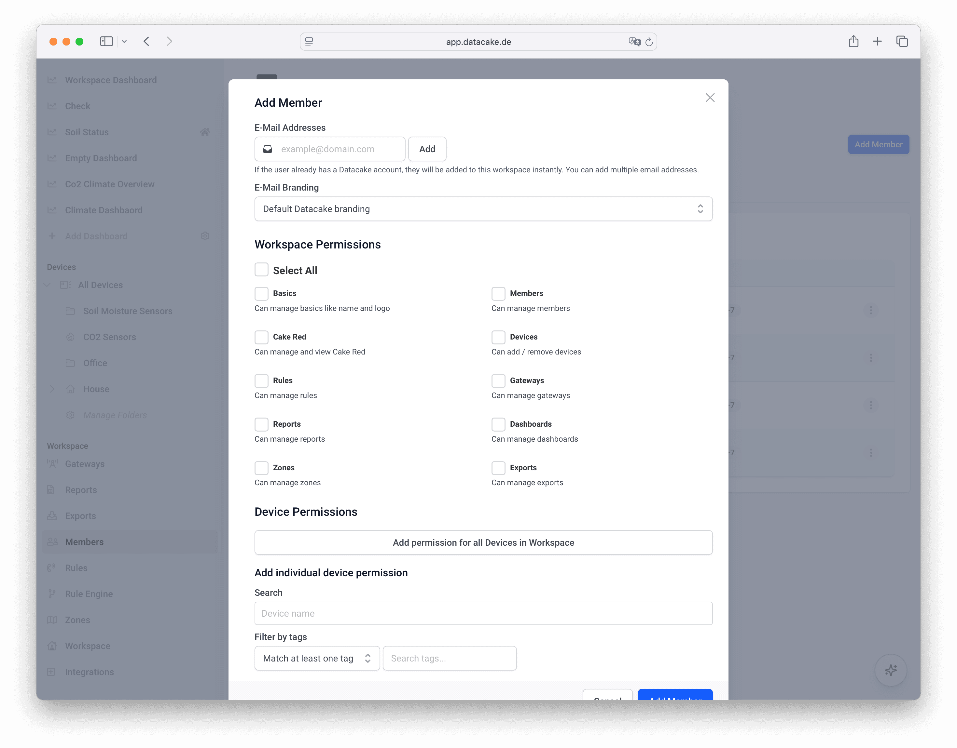Click the Integrations plus-box icon

[51, 672]
